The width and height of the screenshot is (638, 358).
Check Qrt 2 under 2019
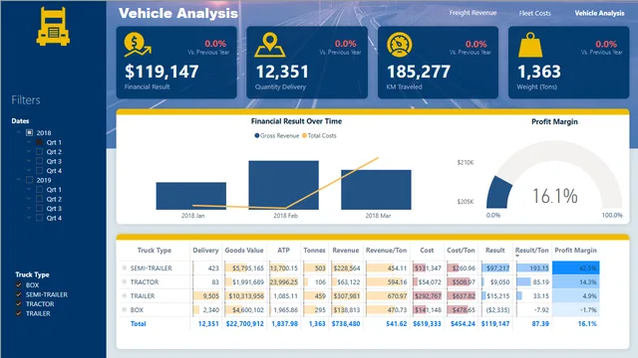tap(39, 199)
